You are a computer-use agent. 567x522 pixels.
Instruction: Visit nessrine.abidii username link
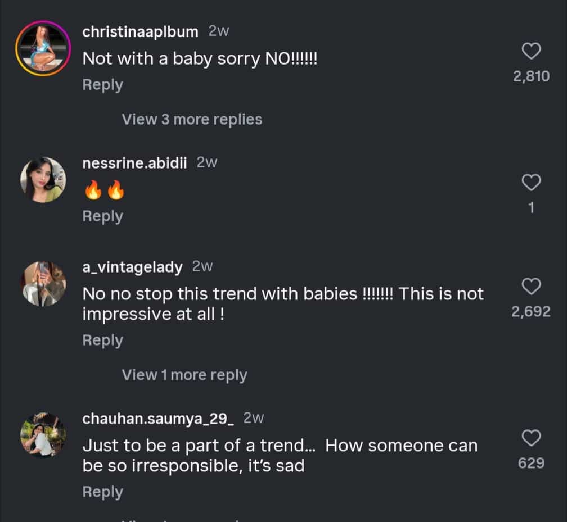click(x=134, y=163)
